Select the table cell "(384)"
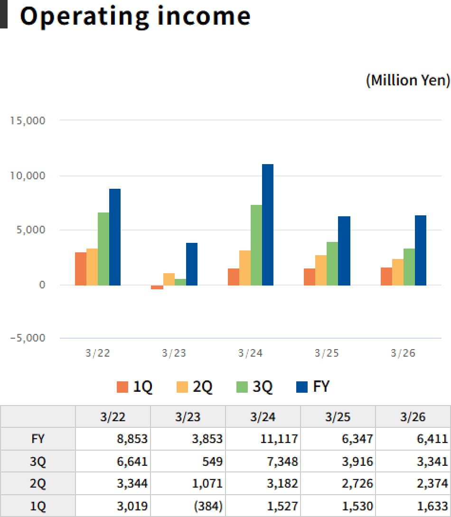The width and height of the screenshot is (451, 517). pos(188,506)
